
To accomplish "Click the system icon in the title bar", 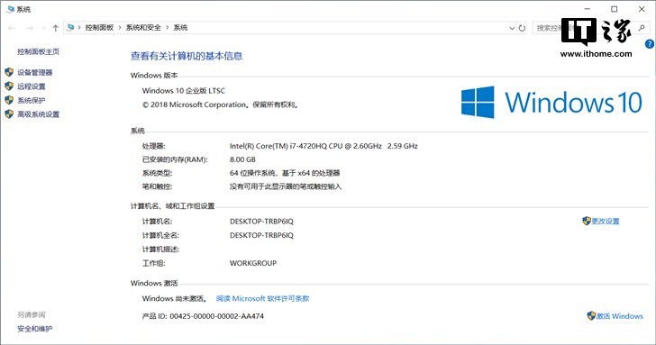I will (11, 9).
